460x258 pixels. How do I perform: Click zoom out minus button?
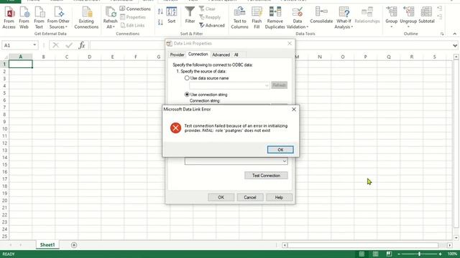[399, 254]
